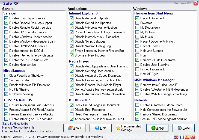Tick No File Sharing
Viewport: 199px width, 140px height.
[x=6, y=89]
